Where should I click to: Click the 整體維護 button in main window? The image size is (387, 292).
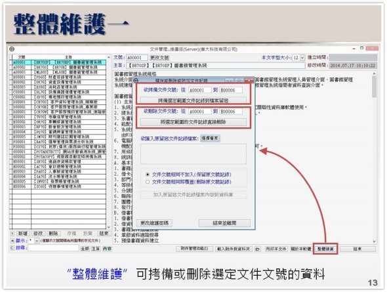click(325, 249)
